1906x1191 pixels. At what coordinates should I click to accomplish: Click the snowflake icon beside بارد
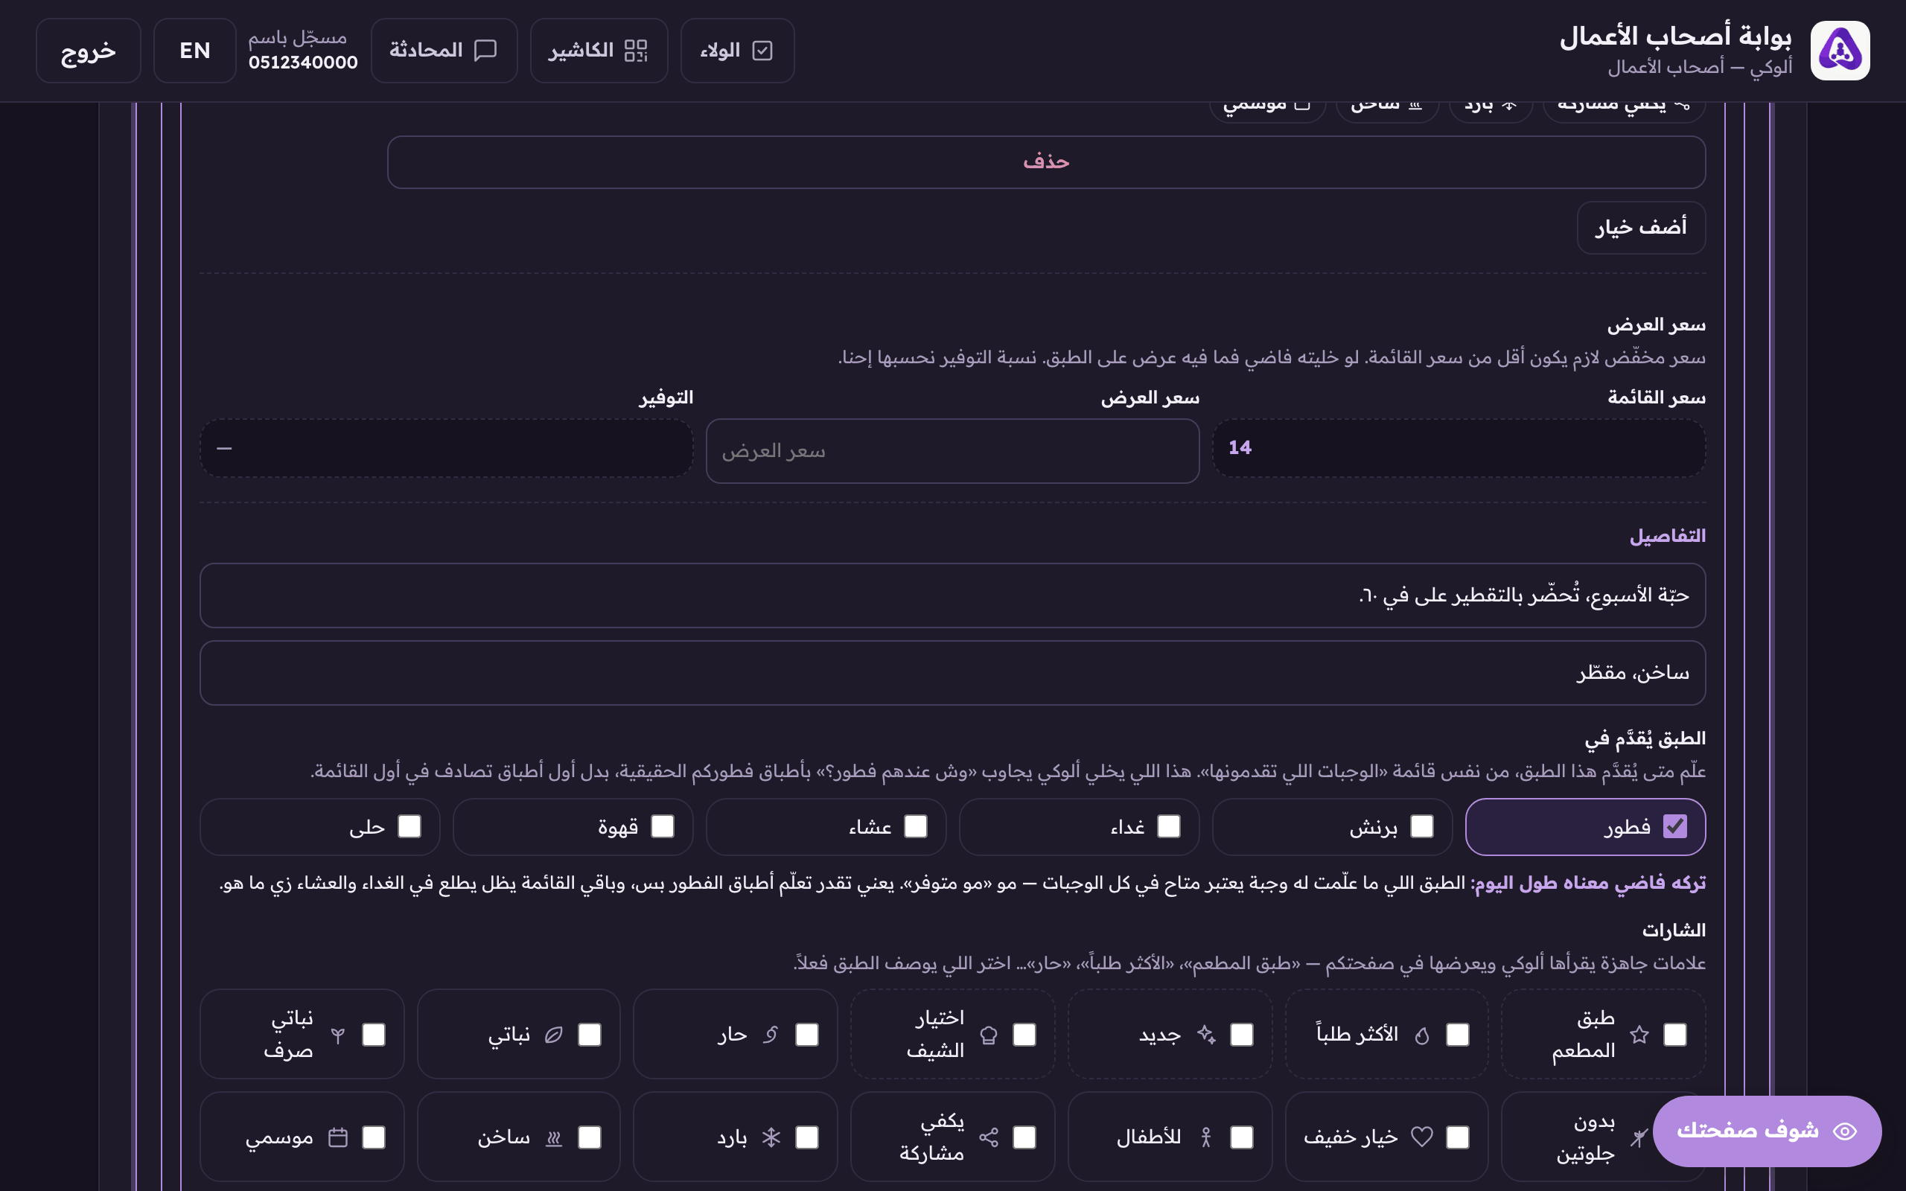[771, 1137]
